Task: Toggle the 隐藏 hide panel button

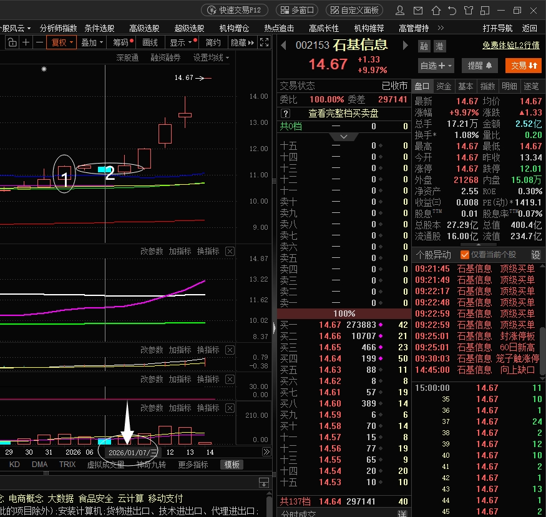Action: click(242, 42)
